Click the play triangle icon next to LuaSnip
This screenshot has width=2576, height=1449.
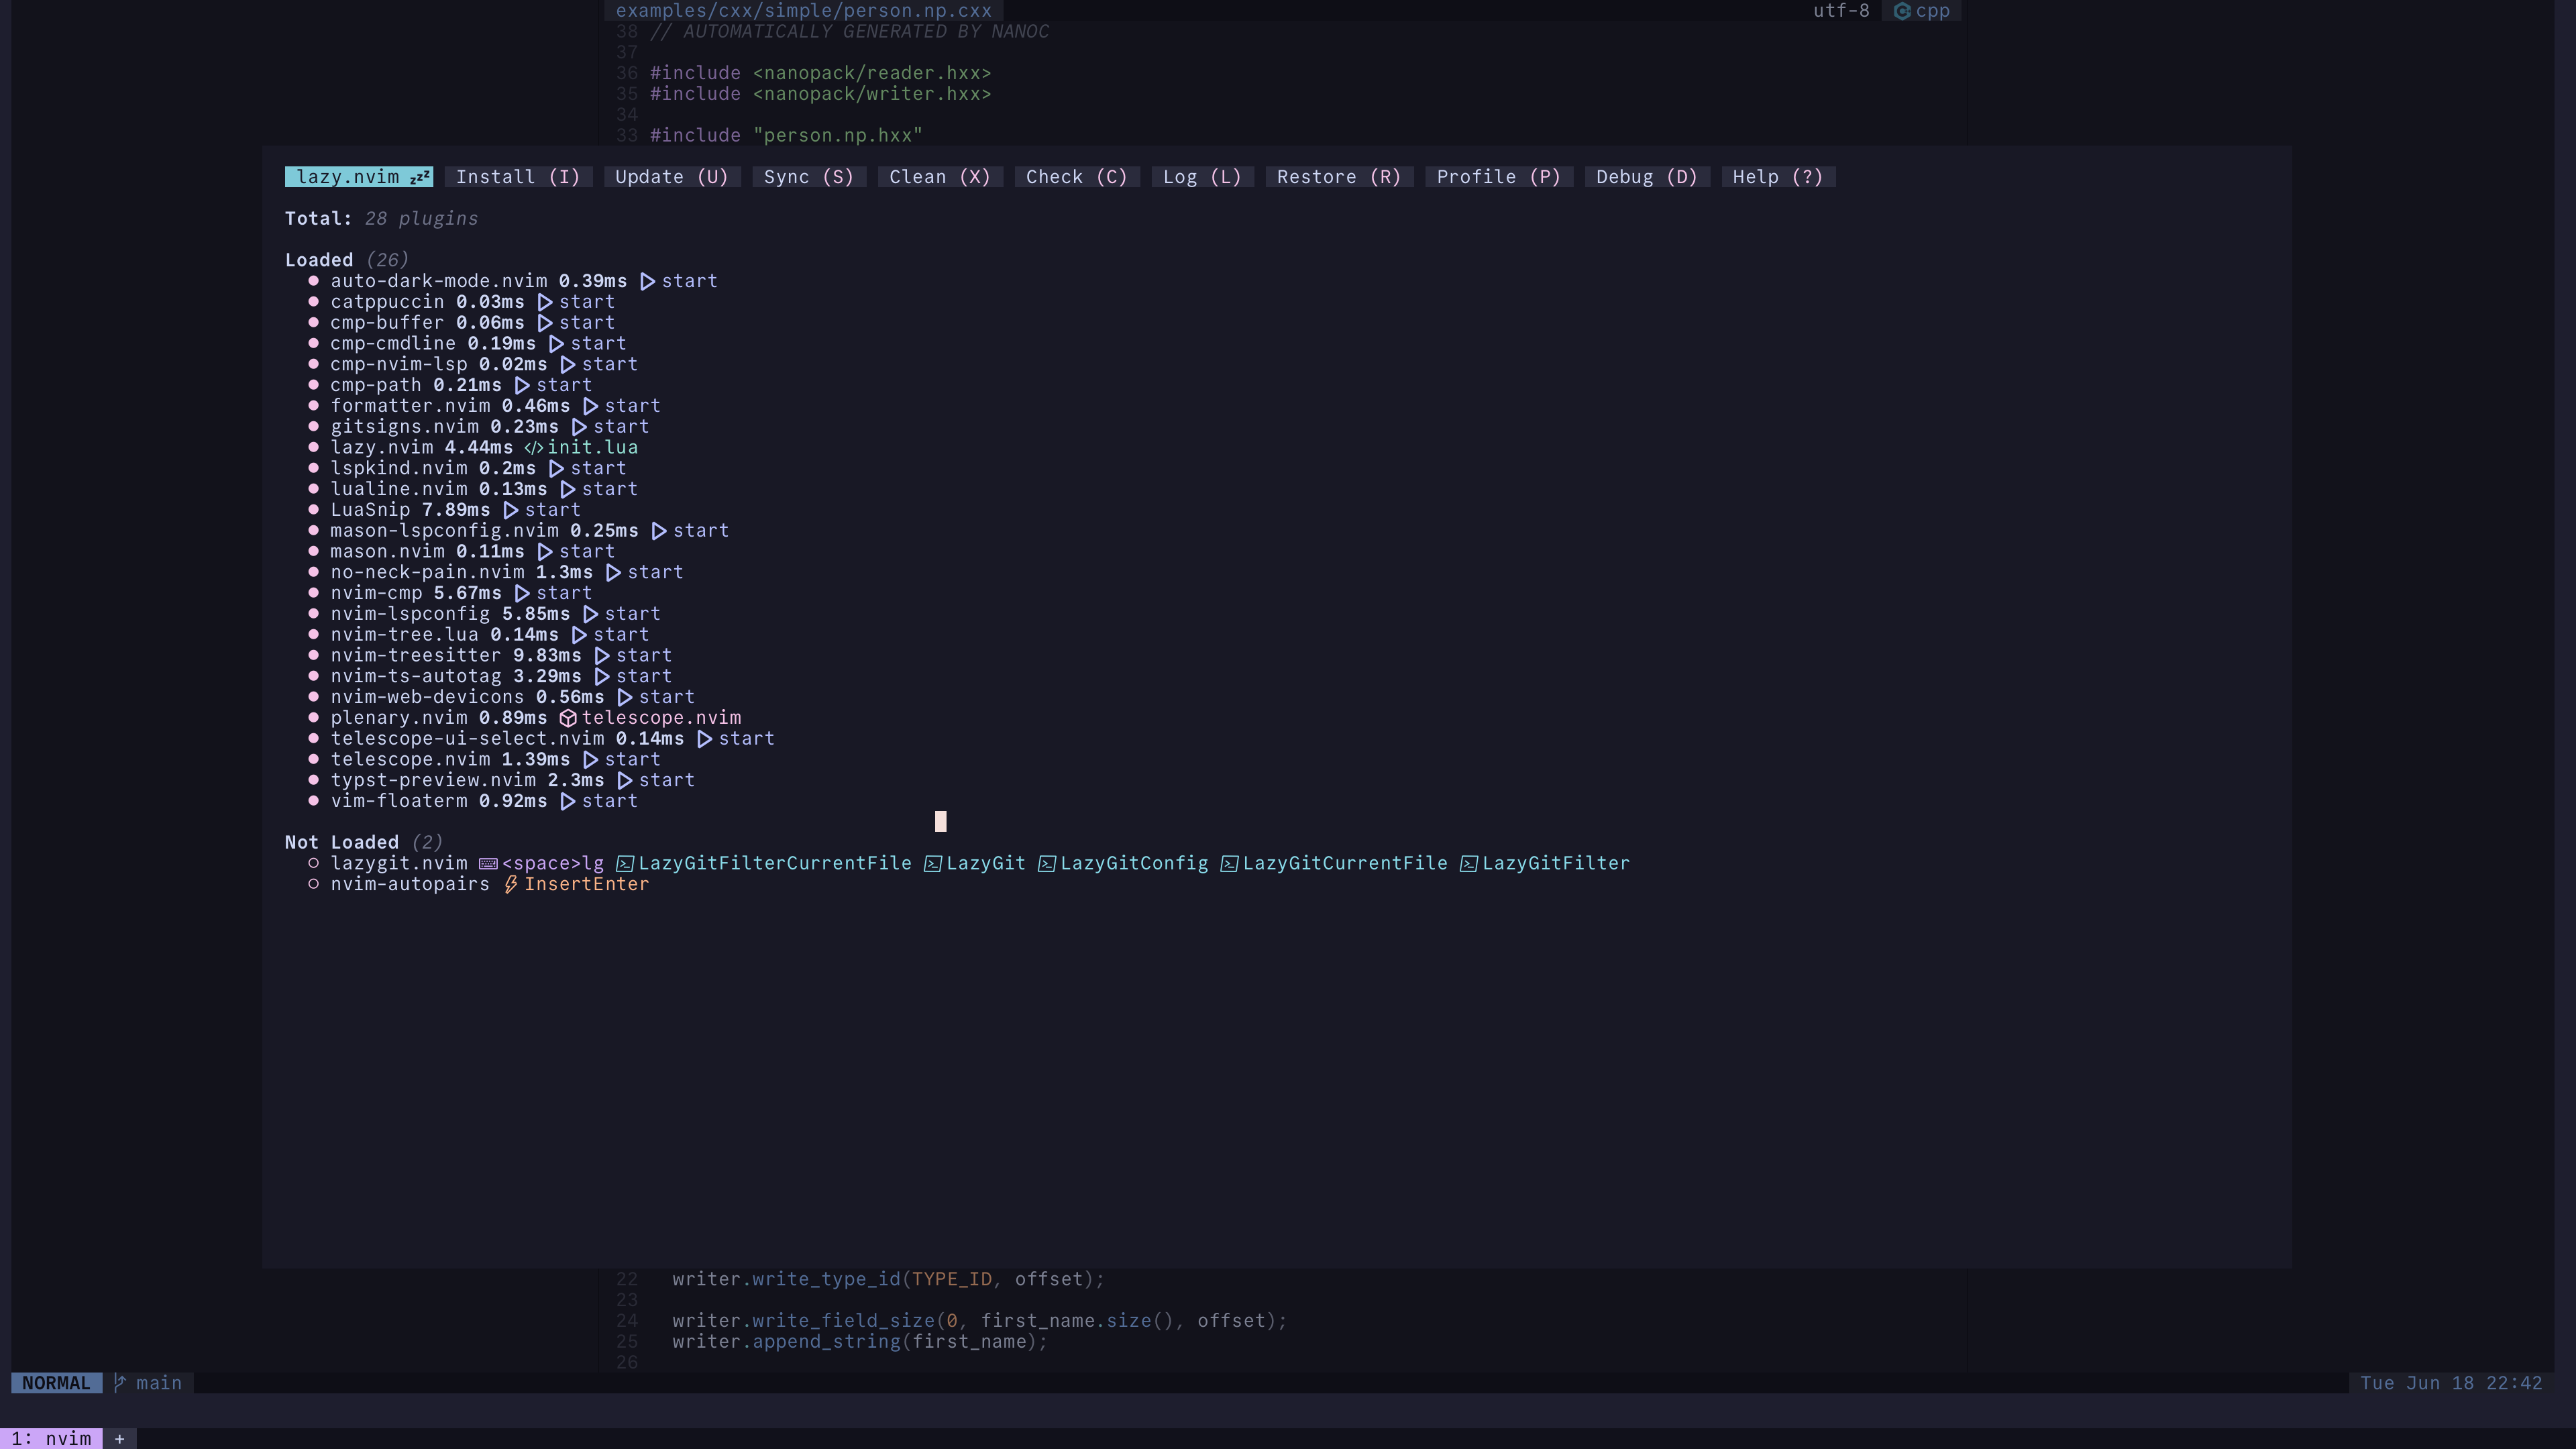point(511,510)
